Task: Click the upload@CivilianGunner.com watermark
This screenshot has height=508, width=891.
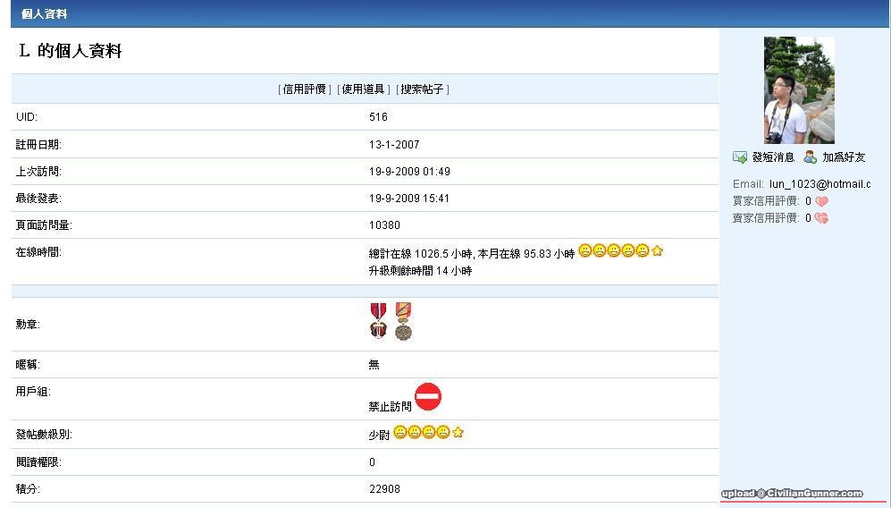Action: (793, 493)
